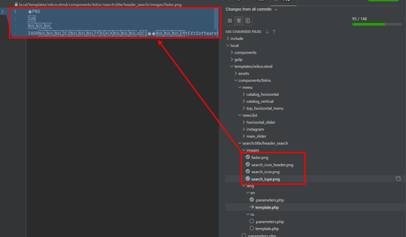
Task: Jump to previous changed file with up arrow
Action: click(x=274, y=32)
